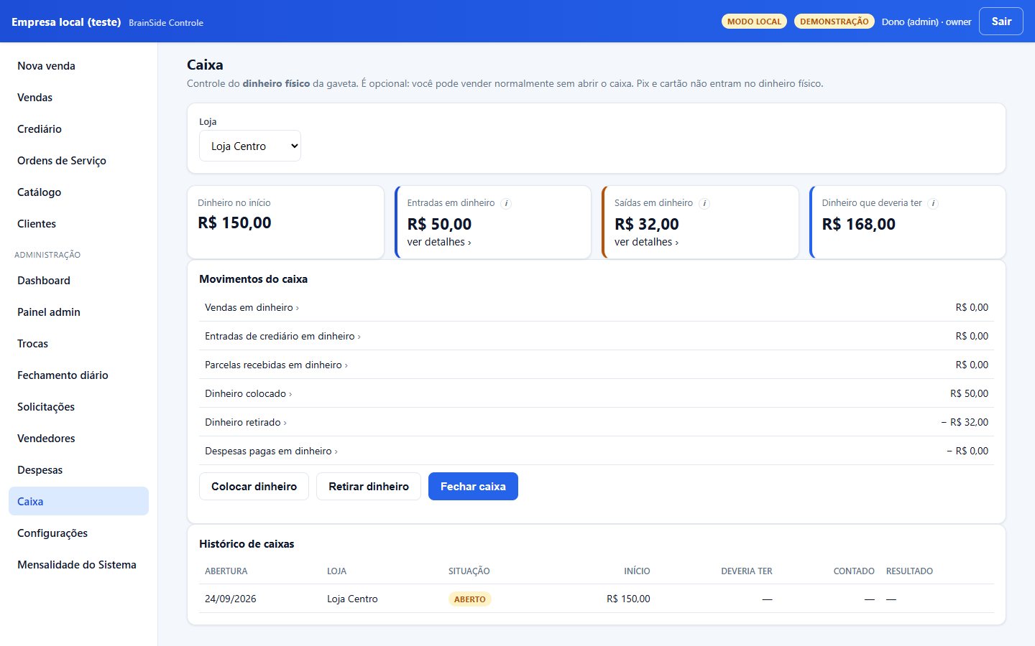Open Vendas in the sidebar
The width and height of the screenshot is (1035, 646).
point(78,97)
